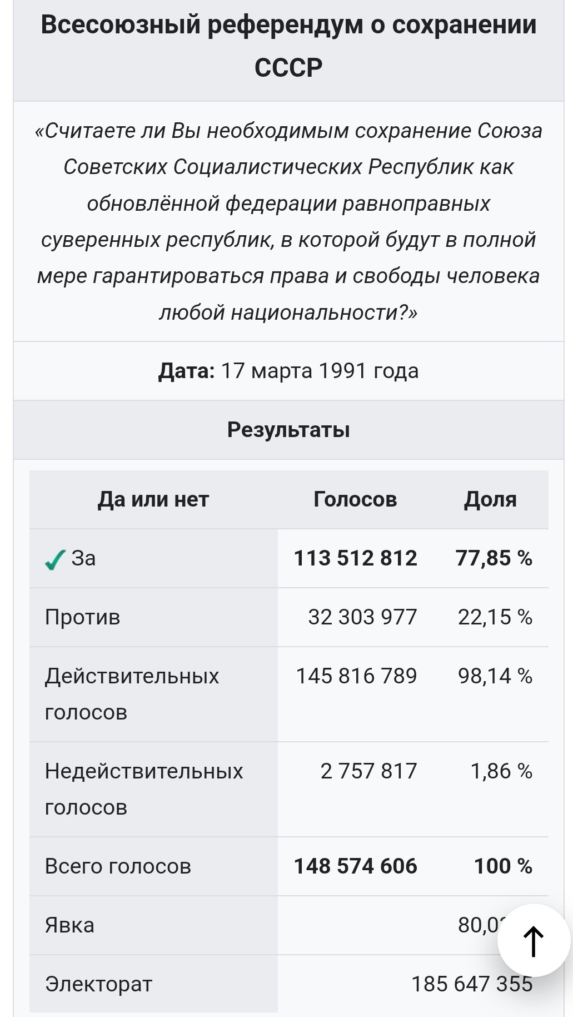The height and width of the screenshot is (1017, 573).
Task: Click the 145 816 789 valid votes value
Action: click(x=356, y=676)
